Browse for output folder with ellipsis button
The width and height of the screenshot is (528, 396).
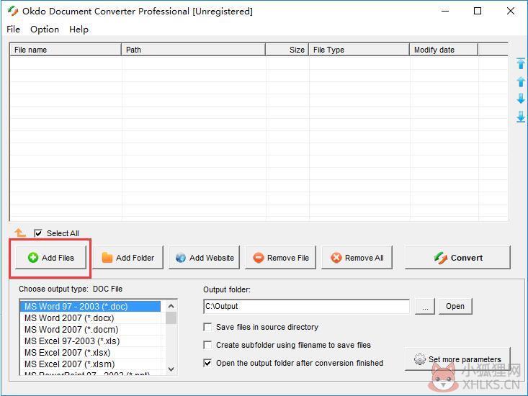pos(425,306)
